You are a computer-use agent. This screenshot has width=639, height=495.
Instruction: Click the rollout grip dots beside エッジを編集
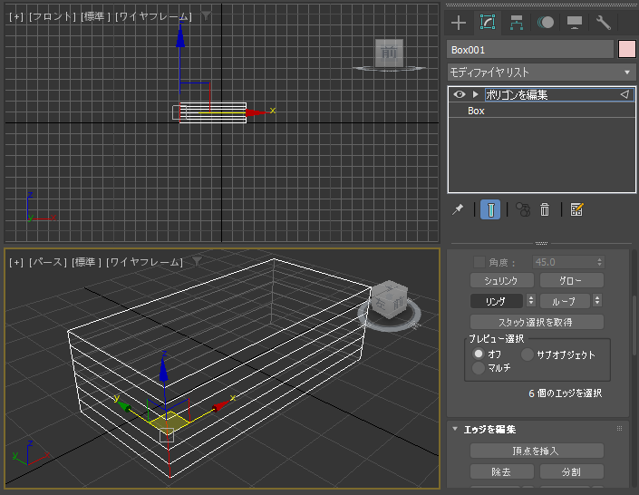click(619, 429)
